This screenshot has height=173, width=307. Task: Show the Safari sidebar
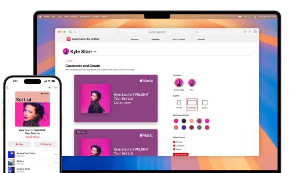tap(70, 32)
